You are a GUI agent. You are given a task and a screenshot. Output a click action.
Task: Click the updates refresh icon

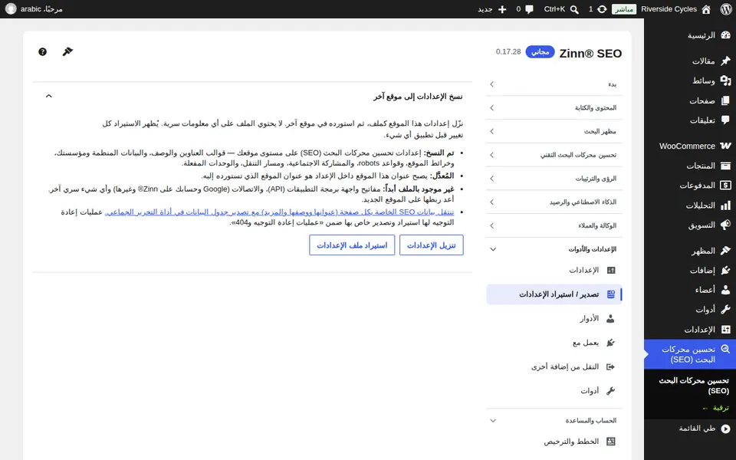tap(602, 9)
